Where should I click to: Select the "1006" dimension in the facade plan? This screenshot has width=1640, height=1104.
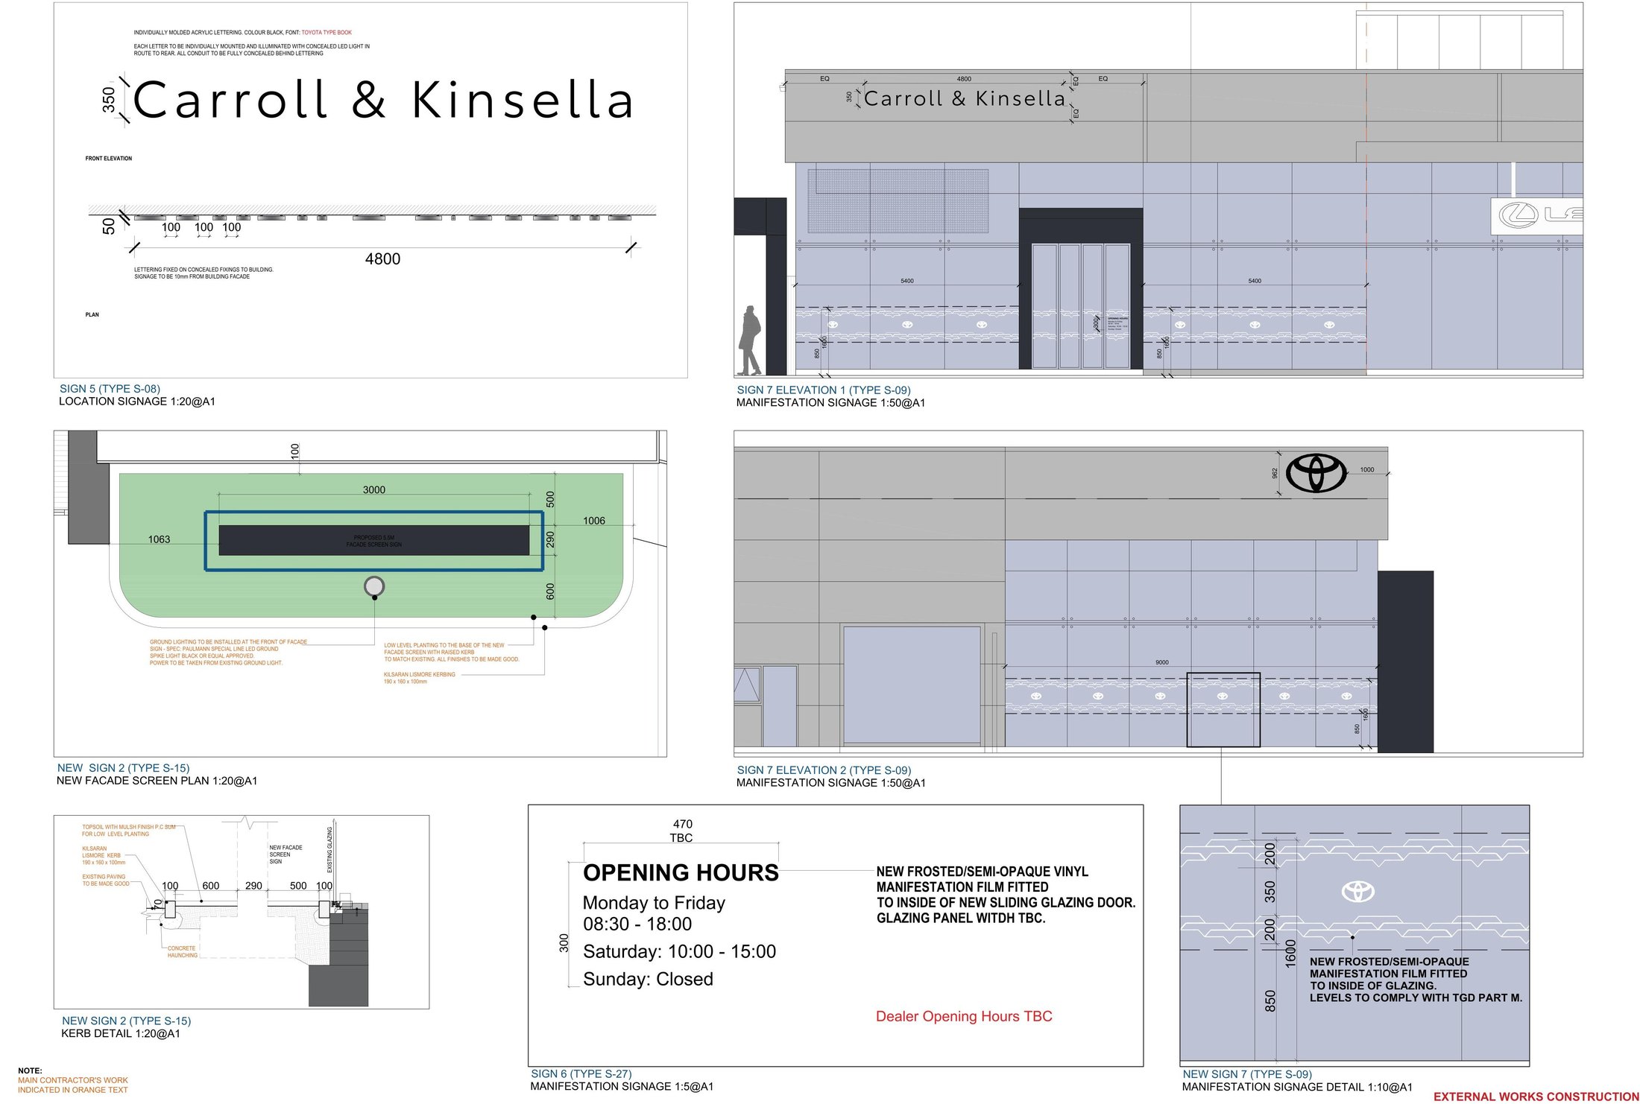coord(594,521)
